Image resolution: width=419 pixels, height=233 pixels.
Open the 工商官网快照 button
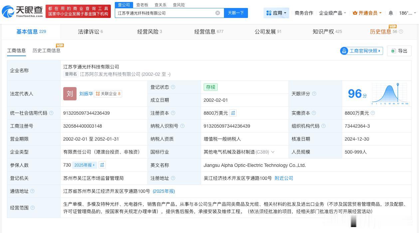coord(361,51)
